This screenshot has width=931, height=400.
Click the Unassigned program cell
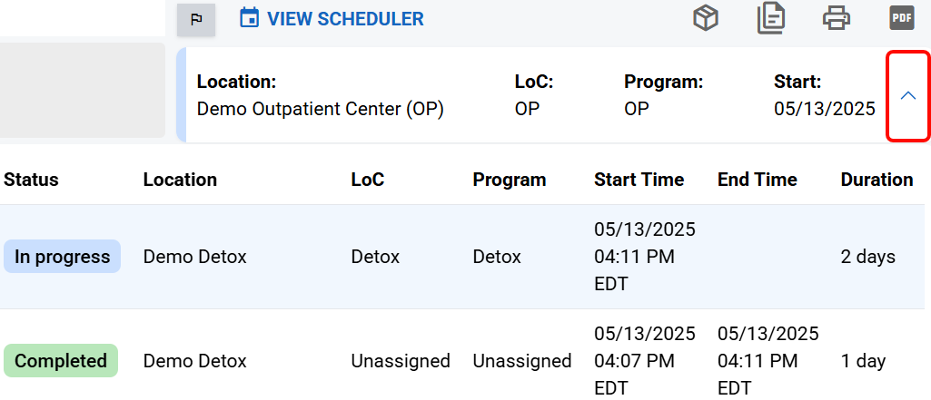coord(521,361)
